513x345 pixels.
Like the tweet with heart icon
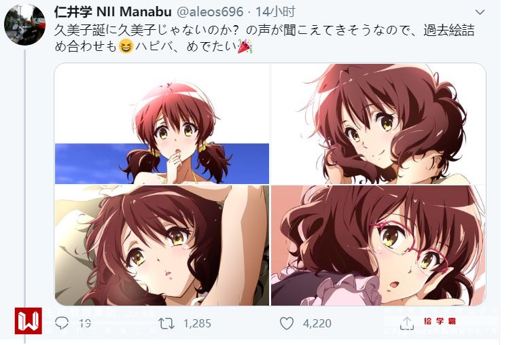(x=287, y=323)
